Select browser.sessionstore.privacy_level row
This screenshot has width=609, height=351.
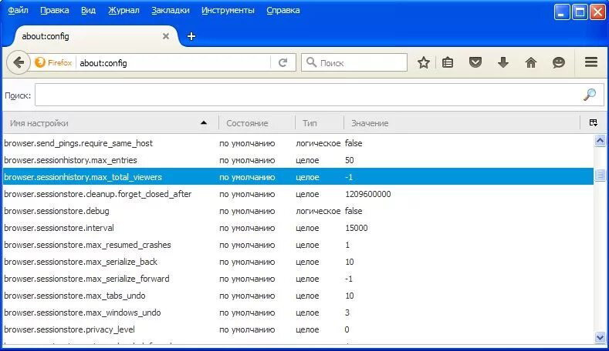pos(298,329)
